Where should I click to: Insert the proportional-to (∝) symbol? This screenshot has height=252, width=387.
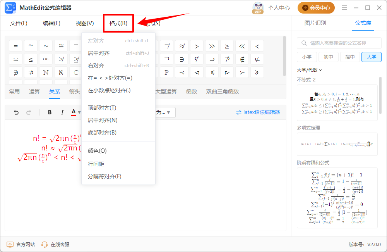tap(46, 59)
